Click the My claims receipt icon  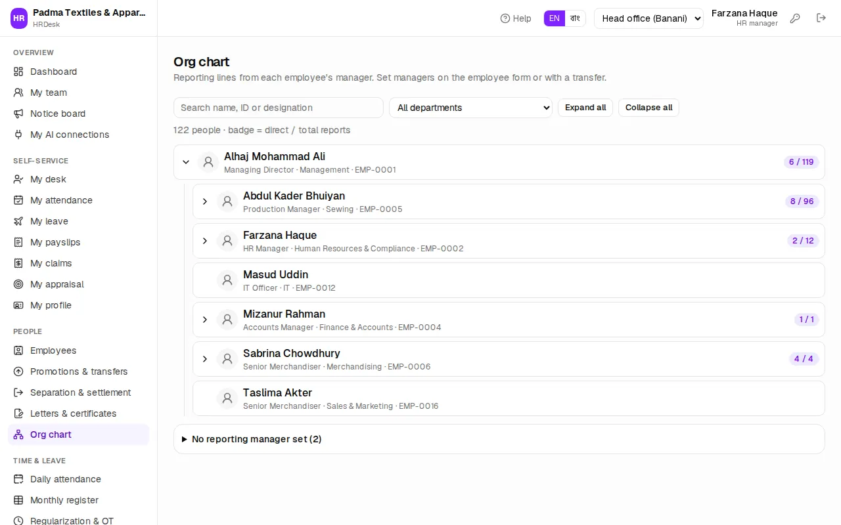click(x=18, y=263)
